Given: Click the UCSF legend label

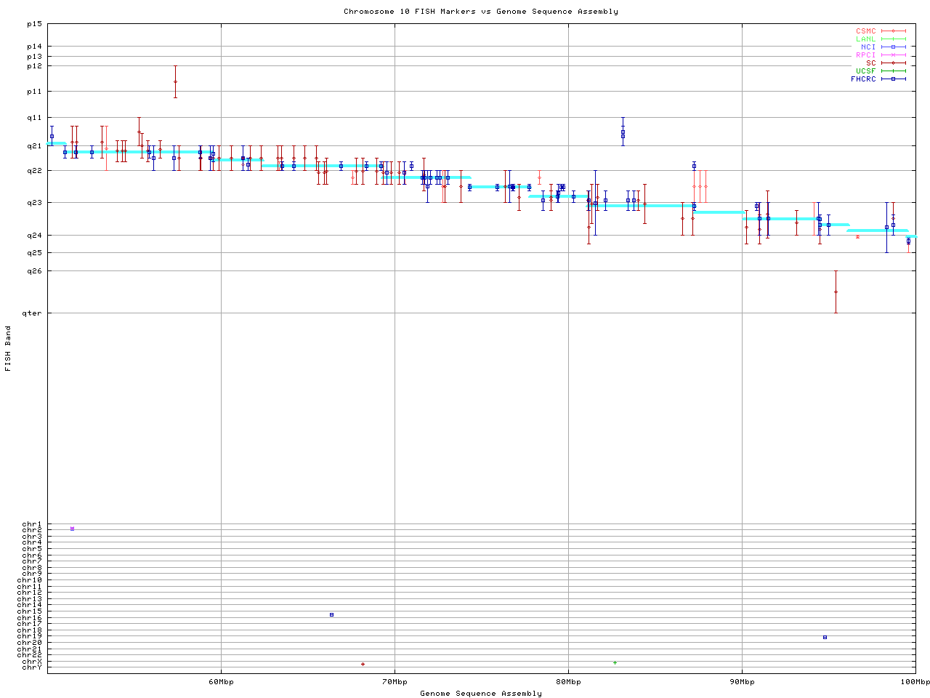Looking at the screenshot, I should tap(865, 71).
